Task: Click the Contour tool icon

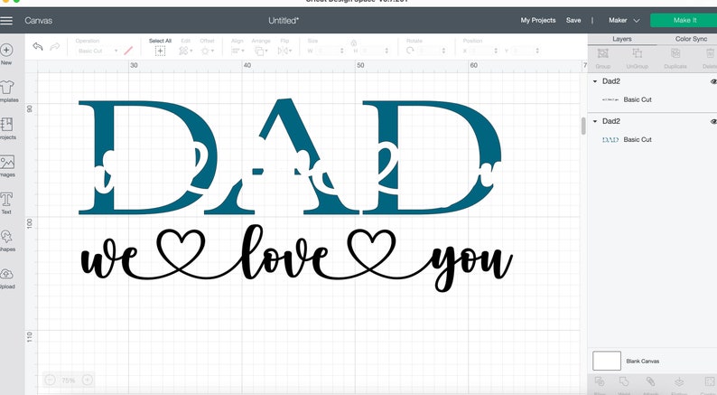Action: tap(709, 381)
